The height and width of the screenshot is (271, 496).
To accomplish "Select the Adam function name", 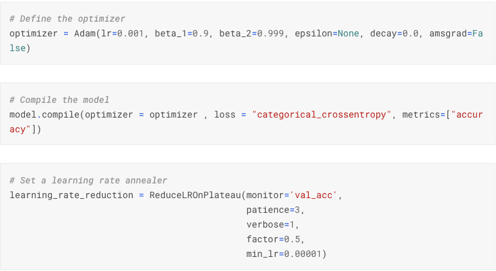I will [x=85, y=33].
